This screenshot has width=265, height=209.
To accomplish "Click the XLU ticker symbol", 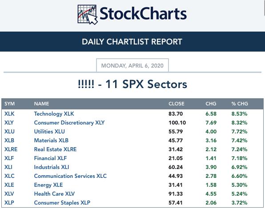I will [9, 132].
